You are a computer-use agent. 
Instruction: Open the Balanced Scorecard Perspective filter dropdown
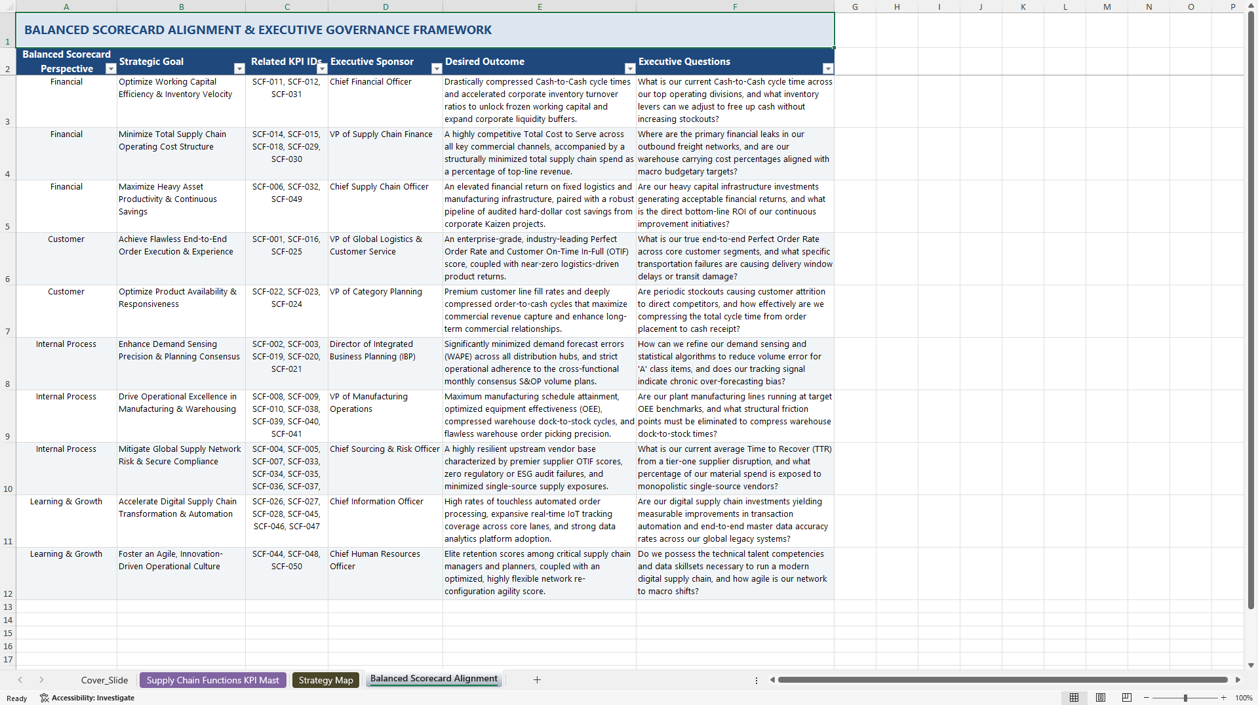tap(111, 69)
